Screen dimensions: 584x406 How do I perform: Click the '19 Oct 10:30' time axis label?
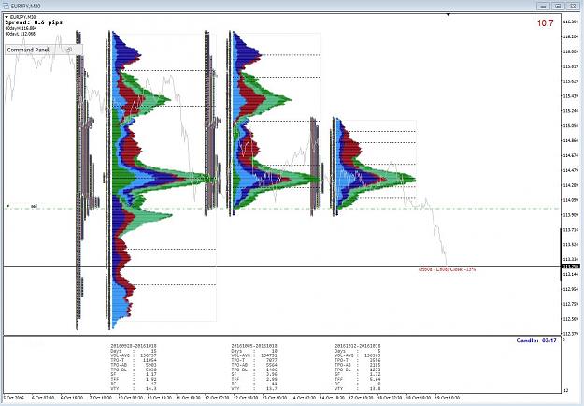click(448, 398)
